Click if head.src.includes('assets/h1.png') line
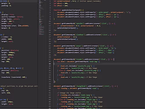145x109 pixels. [76, 66]
